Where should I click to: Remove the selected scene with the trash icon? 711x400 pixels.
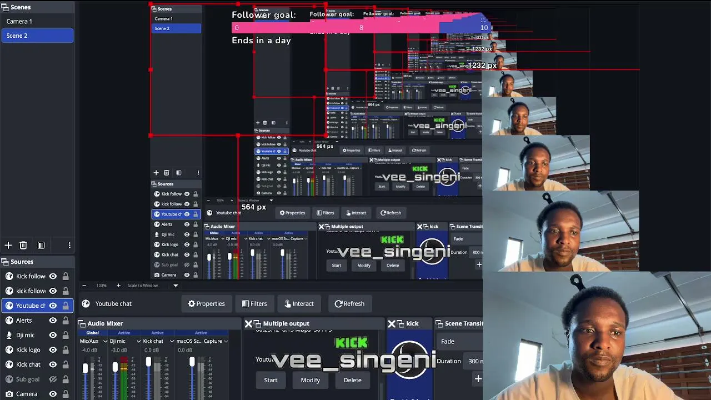23,245
